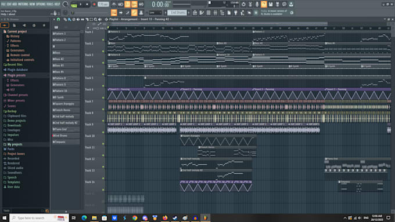Open the plugin picker plug icon
Screen dimensions: 395x222
[x=236, y=13]
